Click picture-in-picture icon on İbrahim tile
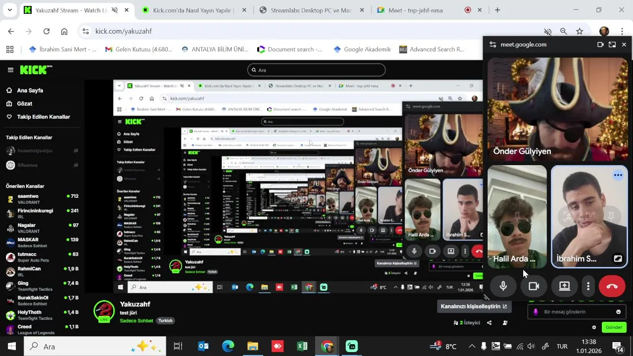Viewport: 633px width, 356px height. point(618,259)
